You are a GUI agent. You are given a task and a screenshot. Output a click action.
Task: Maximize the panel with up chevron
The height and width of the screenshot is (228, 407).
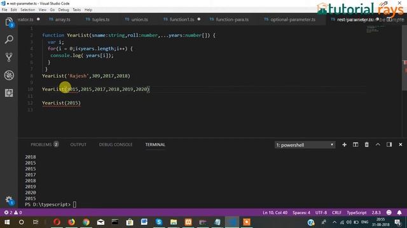tap(378, 145)
